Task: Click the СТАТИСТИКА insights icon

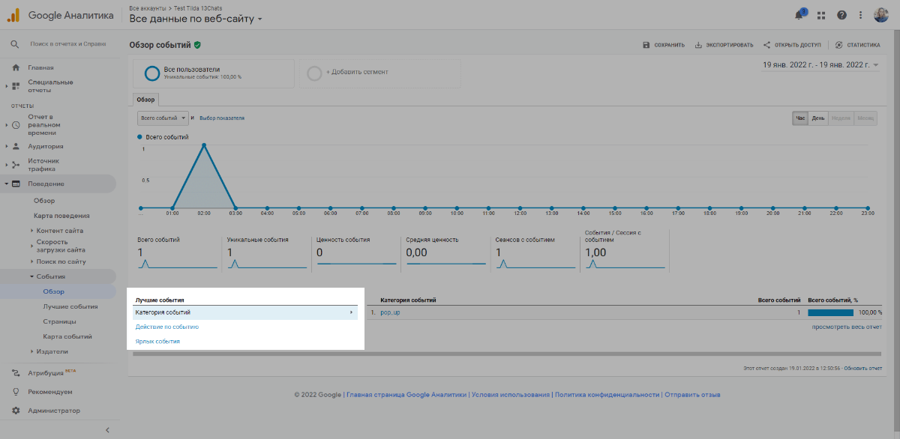Action: 838,45
